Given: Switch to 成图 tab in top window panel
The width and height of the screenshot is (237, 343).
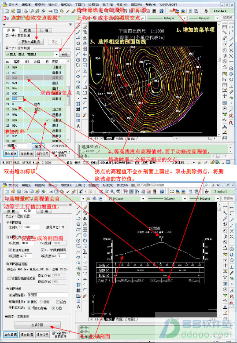Looking at the screenshot, I should coord(28,30).
